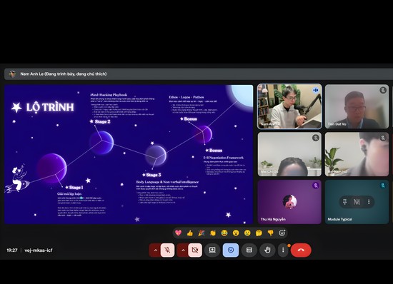Click 'Ethos - Logos - Pathos' heading on slide
The height and width of the screenshot is (284, 393).
186,97
